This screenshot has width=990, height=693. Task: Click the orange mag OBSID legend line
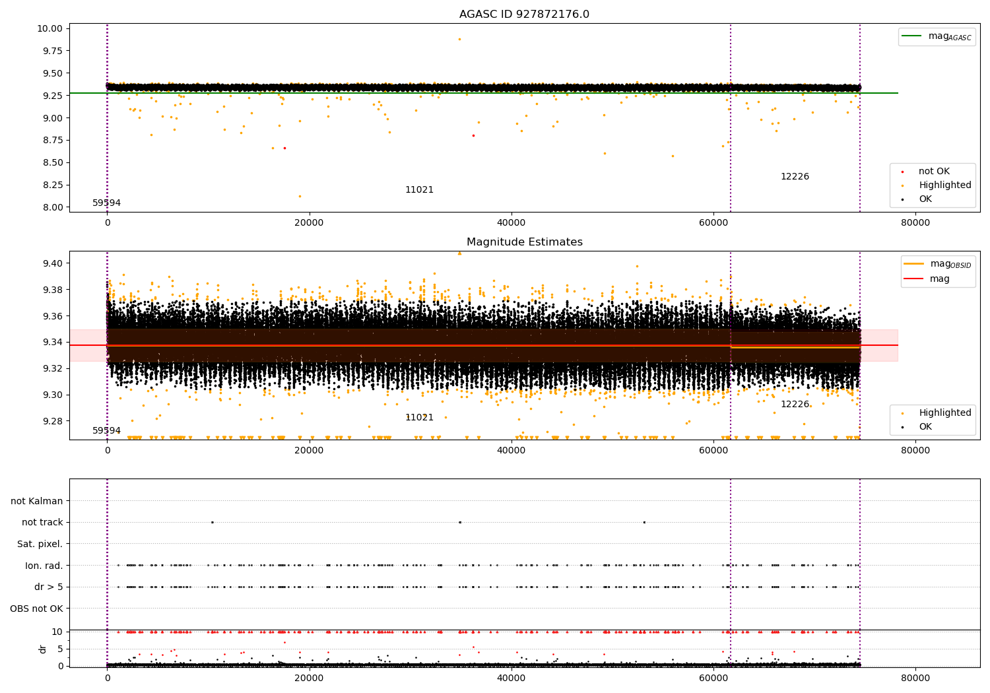click(914, 264)
